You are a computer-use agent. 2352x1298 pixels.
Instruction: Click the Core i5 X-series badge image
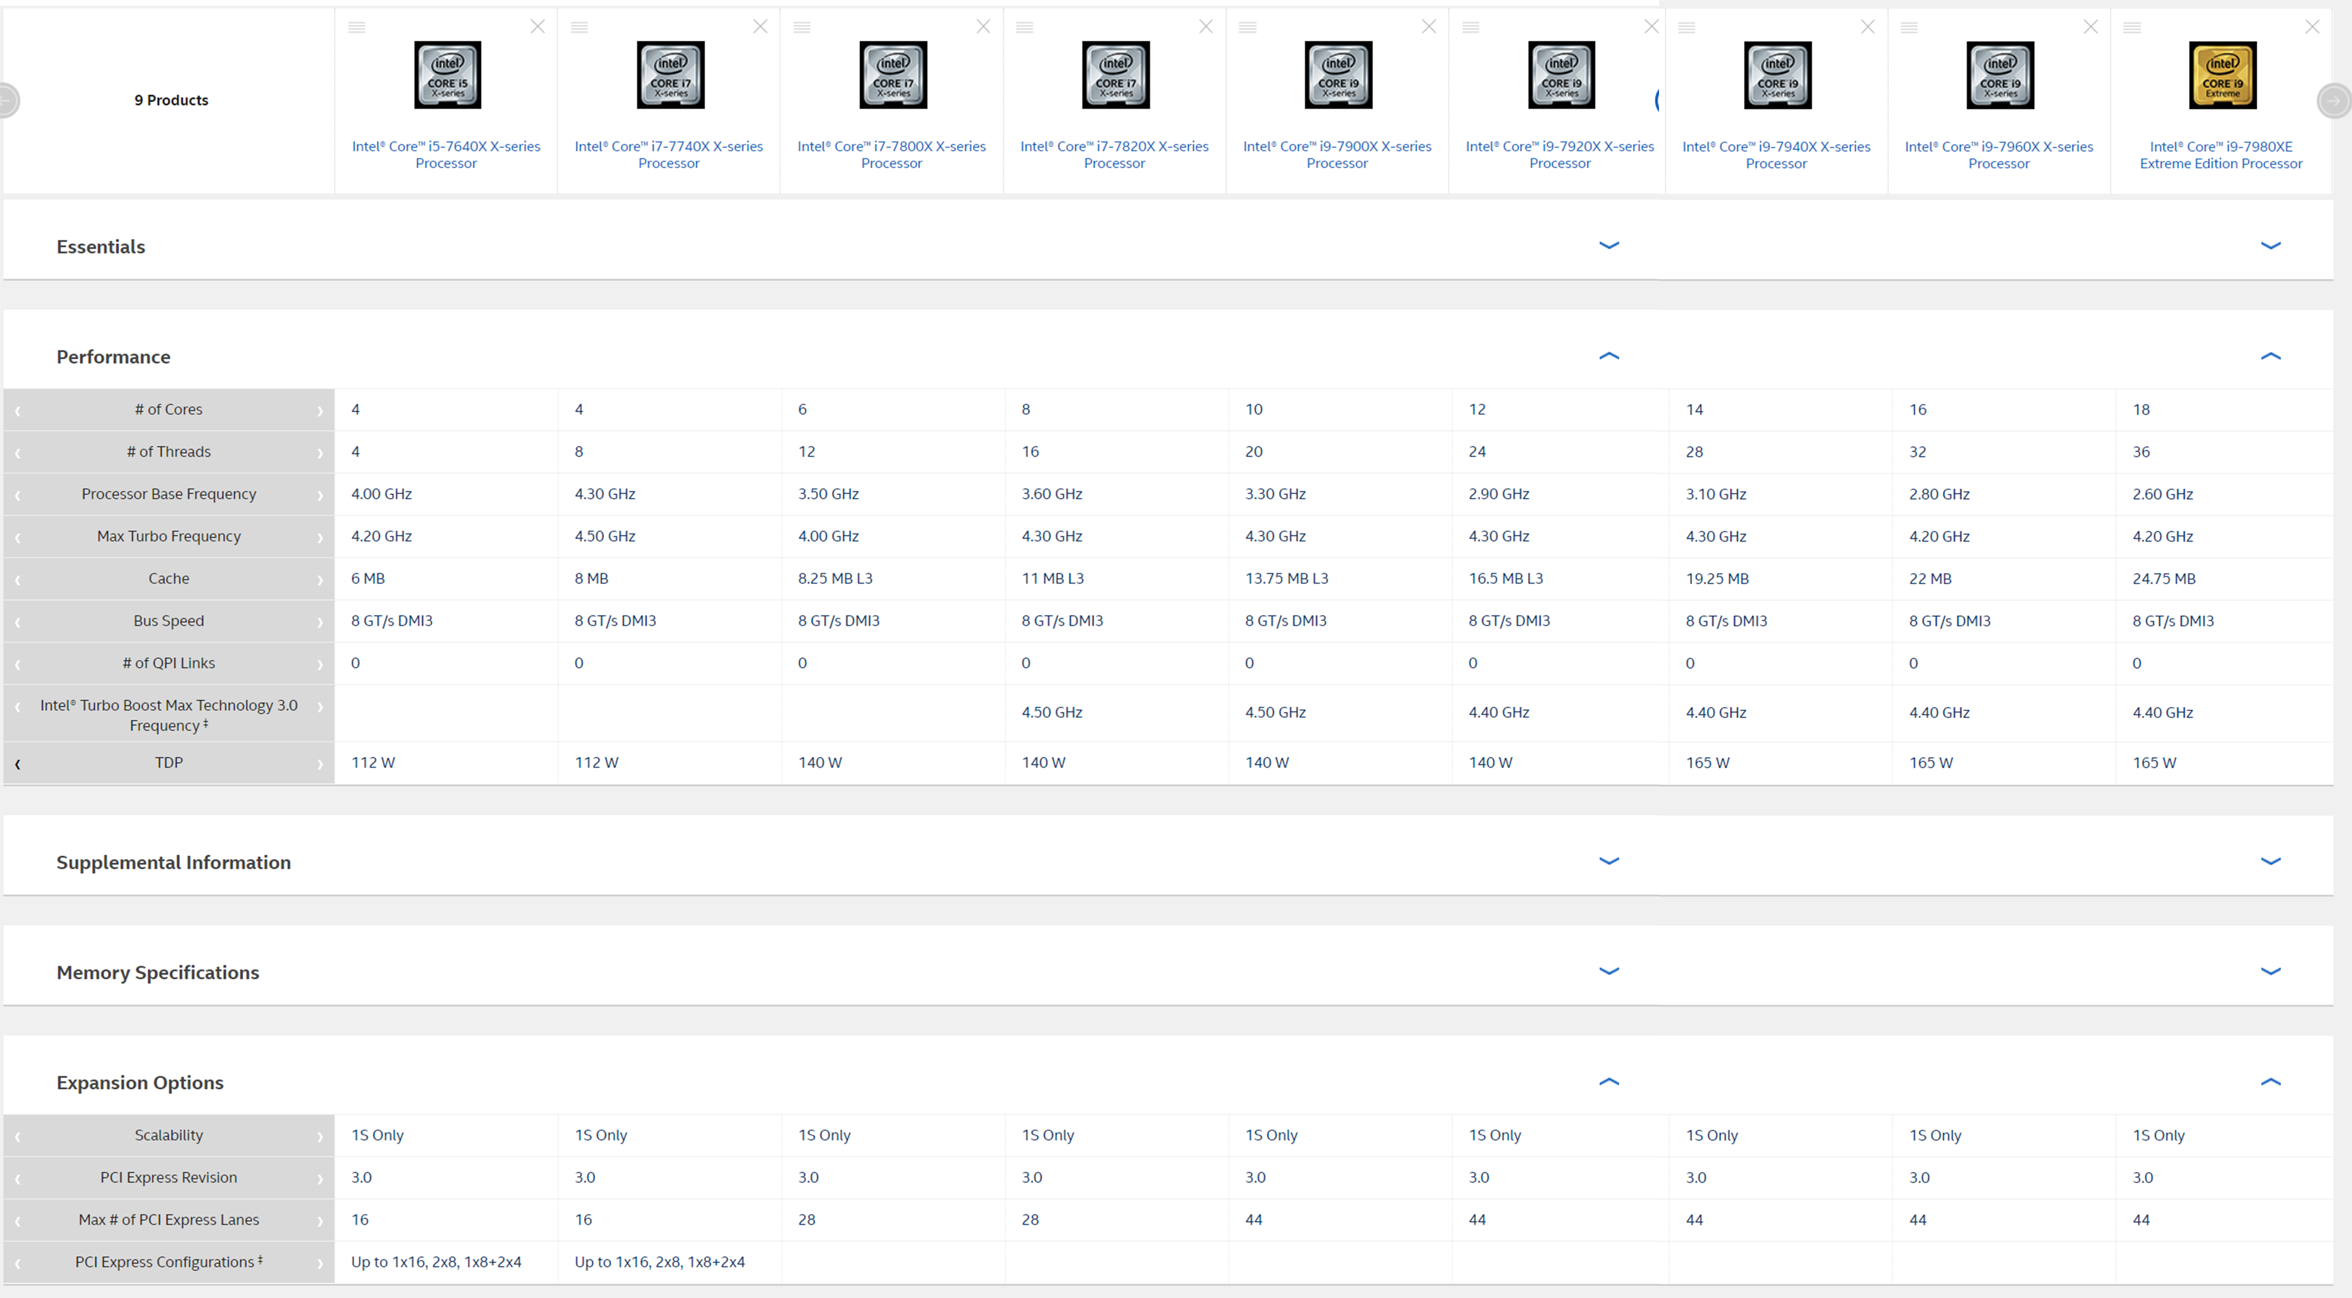click(x=448, y=75)
